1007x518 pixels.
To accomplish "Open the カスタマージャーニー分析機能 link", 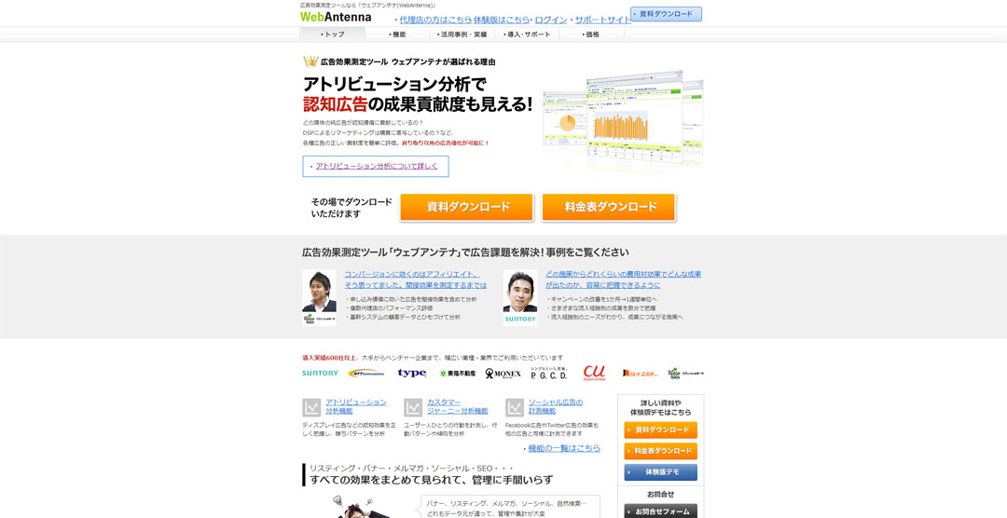I will pyautogui.click(x=457, y=406).
